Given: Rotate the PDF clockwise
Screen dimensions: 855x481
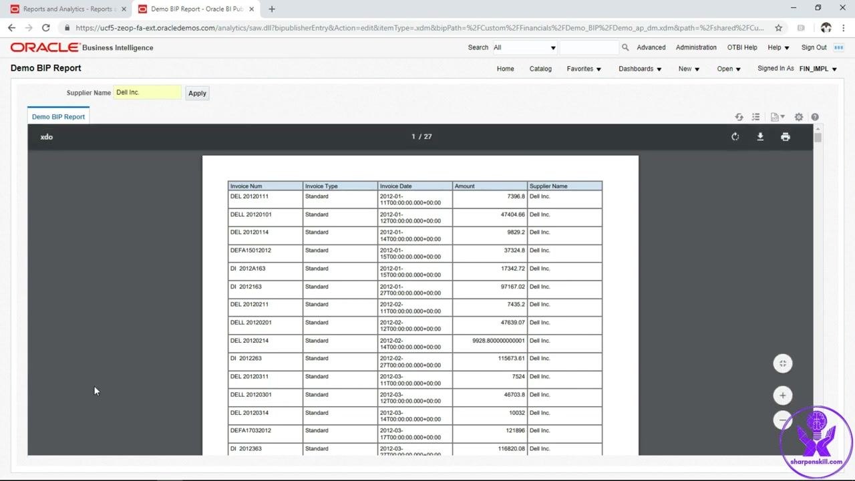Looking at the screenshot, I should pyautogui.click(x=735, y=136).
